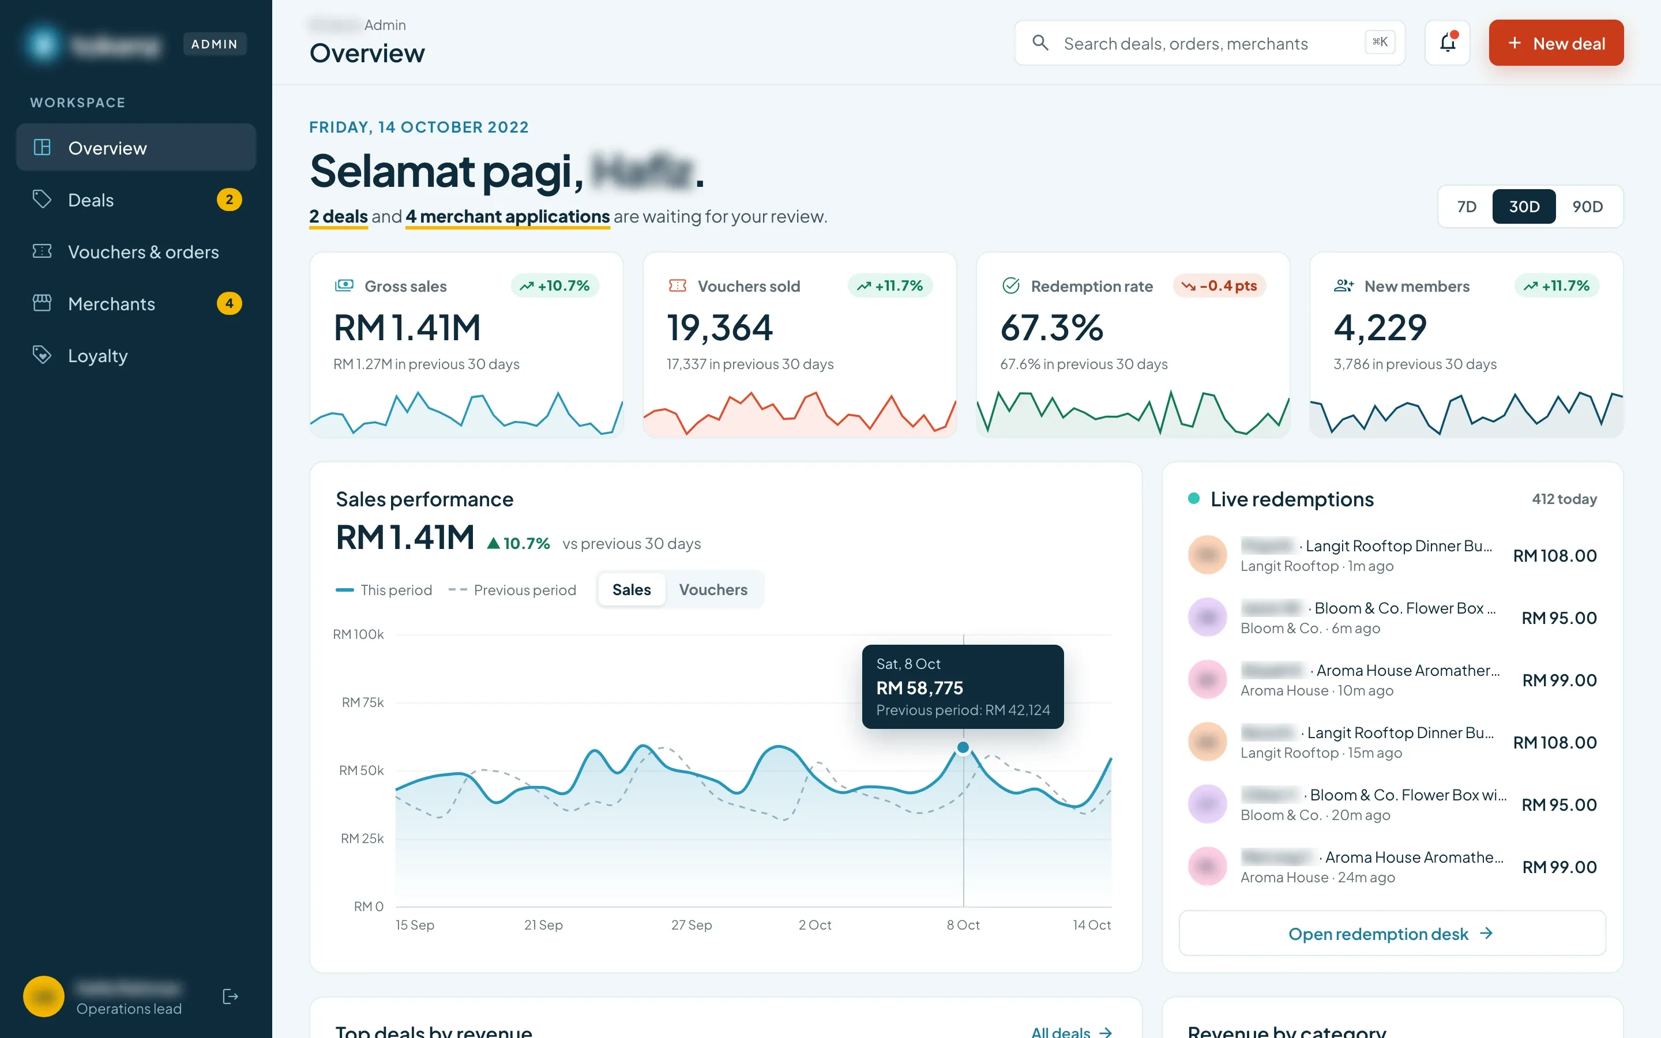Select the Langit Rooftop redemption from 1m ago
This screenshot has width=1661, height=1038.
pos(1392,555)
